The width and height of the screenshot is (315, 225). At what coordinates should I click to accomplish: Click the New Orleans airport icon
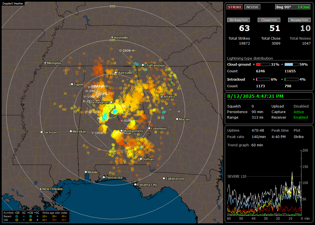pos(40,189)
